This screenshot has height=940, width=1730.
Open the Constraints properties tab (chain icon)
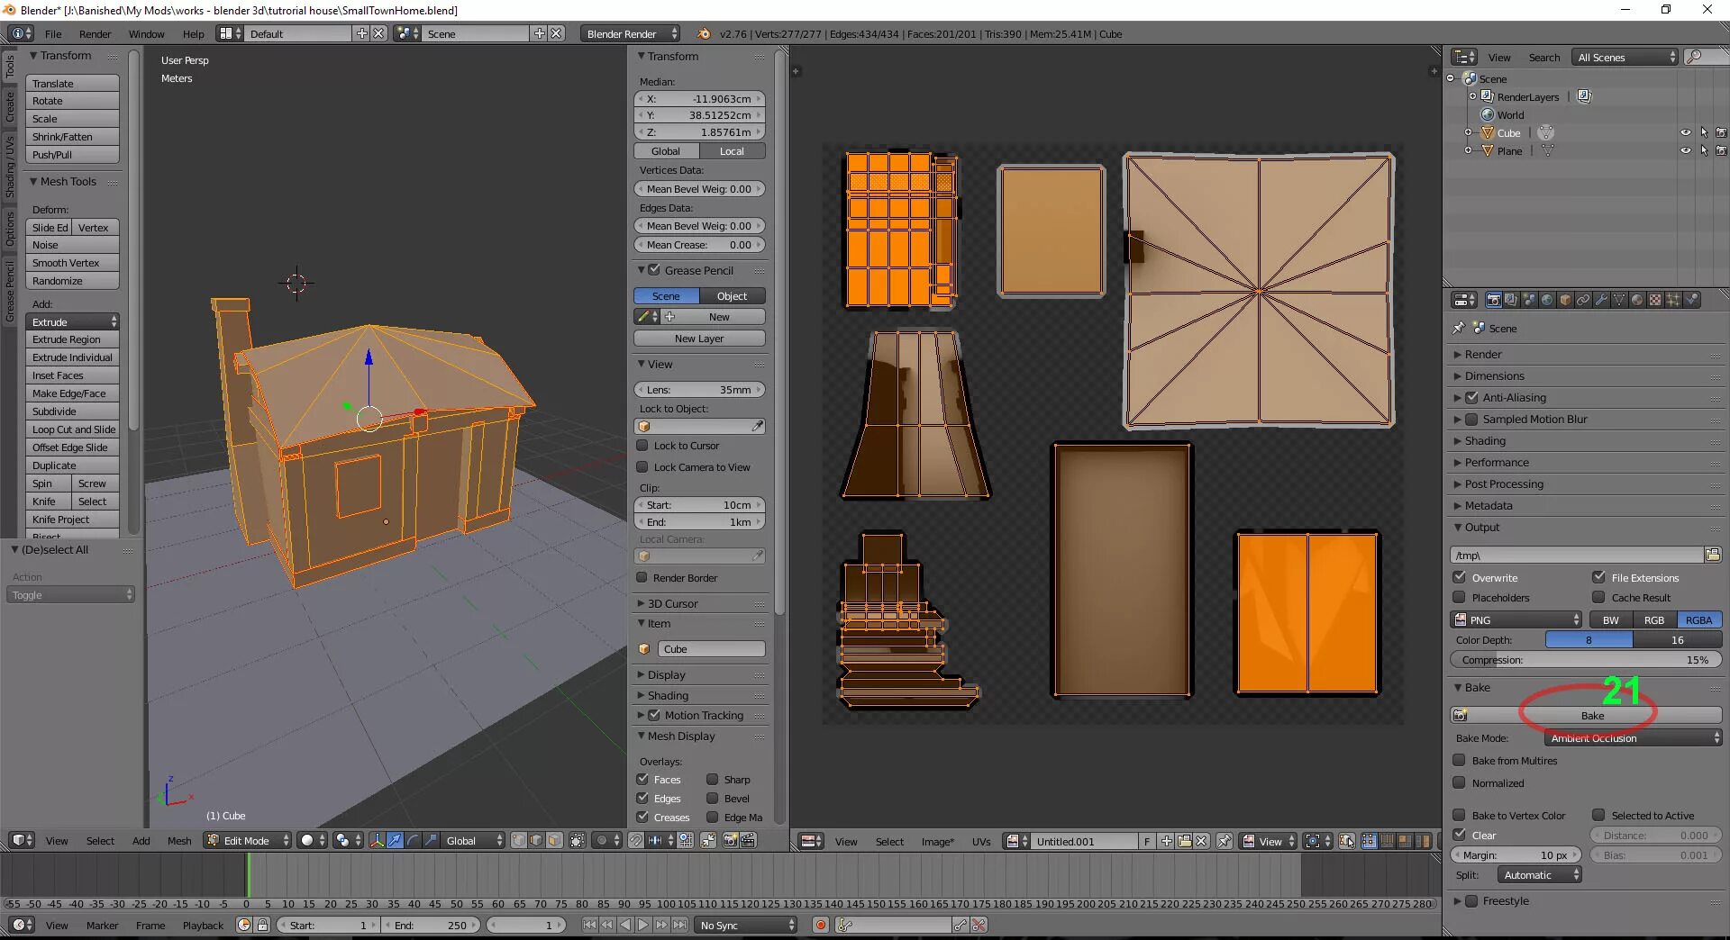click(1583, 300)
